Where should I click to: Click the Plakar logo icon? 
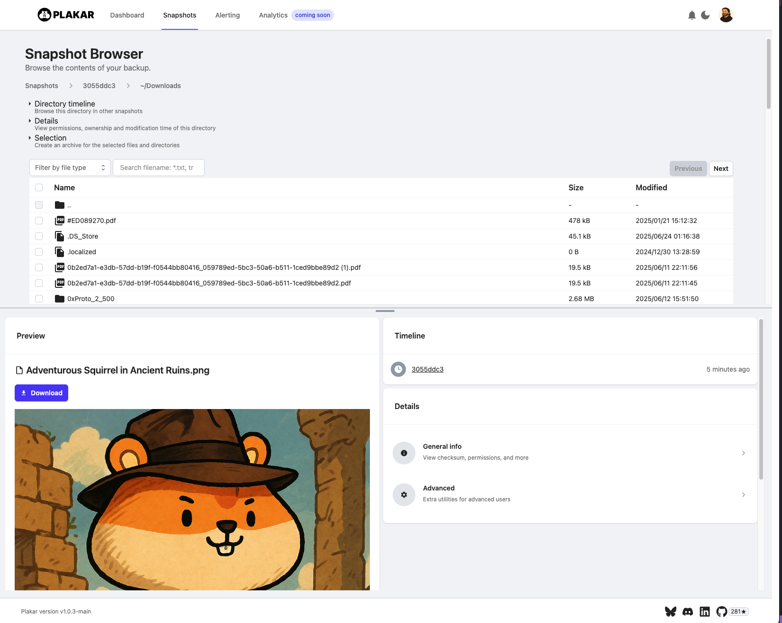click(x=44, y=15)
